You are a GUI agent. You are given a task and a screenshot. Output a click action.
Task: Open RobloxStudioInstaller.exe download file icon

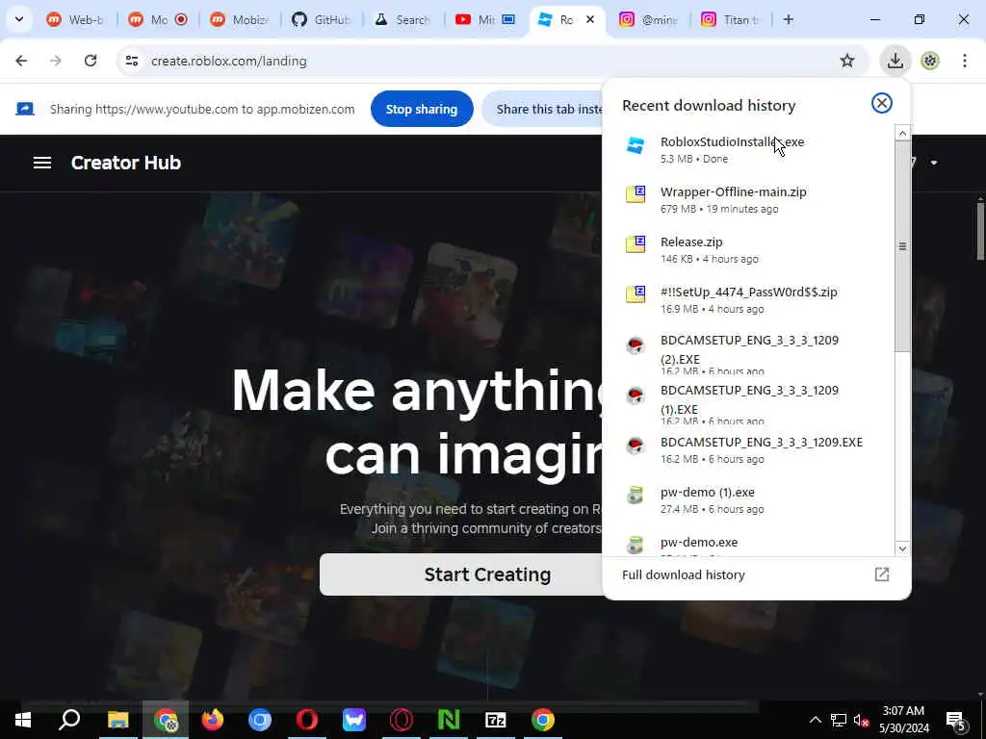pyautogui.click(x=636, y=145)
